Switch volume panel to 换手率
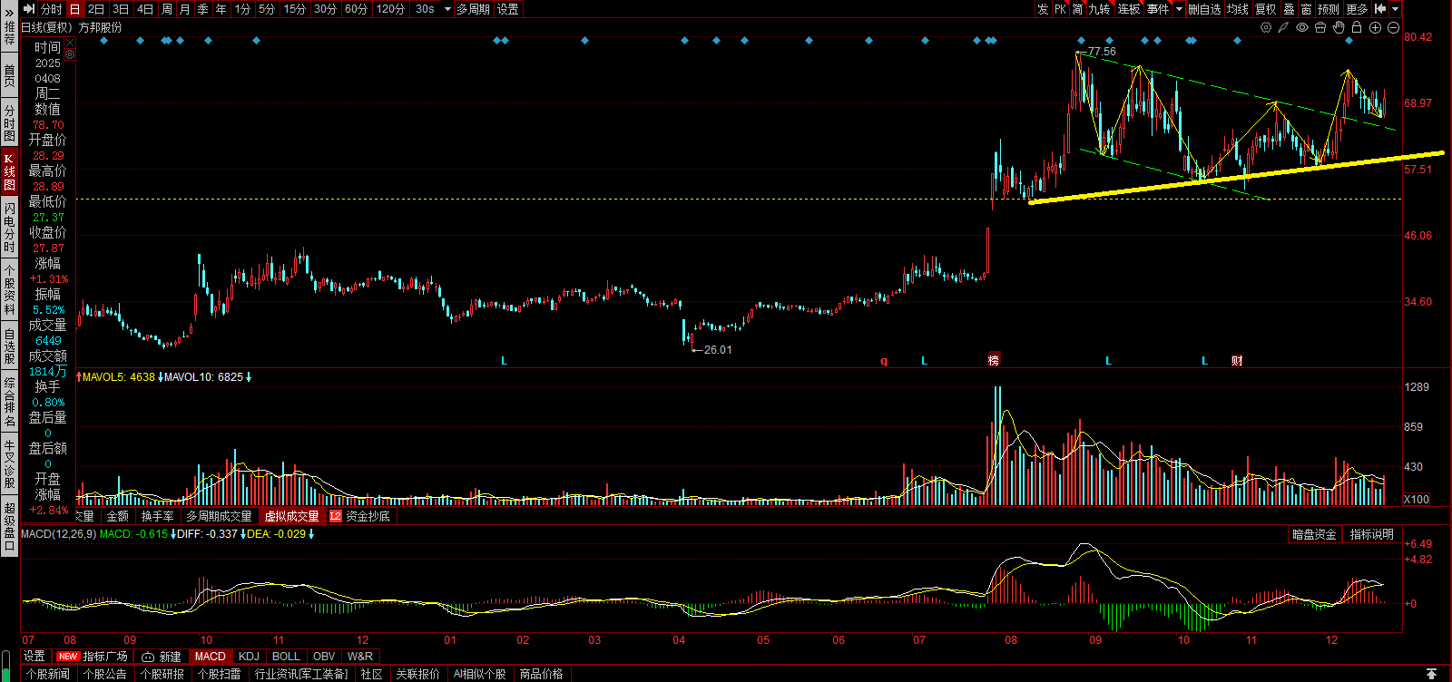 (157, 516)
